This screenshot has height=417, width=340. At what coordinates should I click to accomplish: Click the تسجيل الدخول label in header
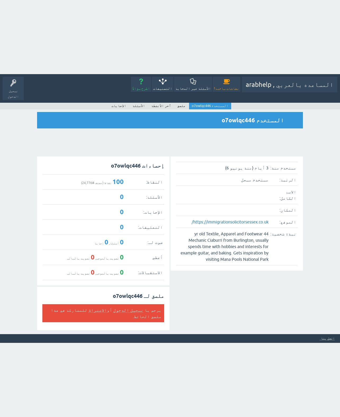click(13, 94)
